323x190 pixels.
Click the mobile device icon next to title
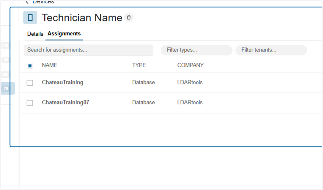[30, 18]
